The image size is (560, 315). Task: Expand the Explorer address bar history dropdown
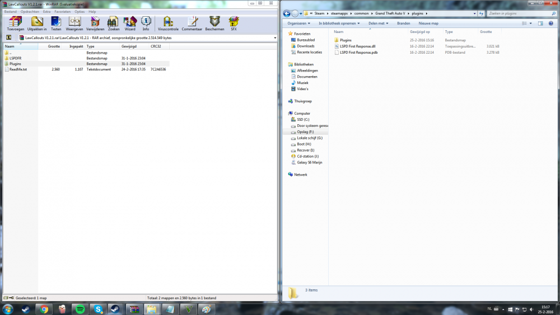(x=474, y=13)
